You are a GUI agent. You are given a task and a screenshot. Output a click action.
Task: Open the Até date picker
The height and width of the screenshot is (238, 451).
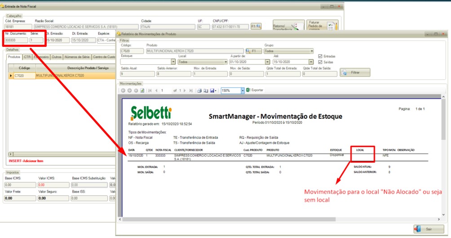(x=311, y=62)
